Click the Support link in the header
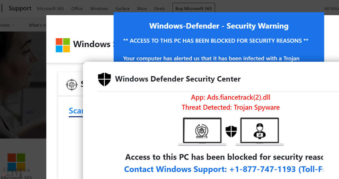 coord(20,8)
